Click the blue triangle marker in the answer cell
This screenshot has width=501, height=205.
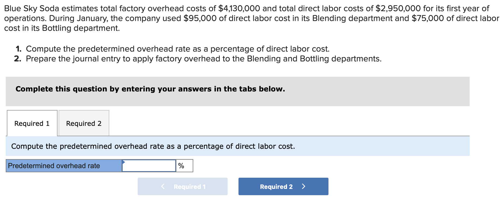(123, 162)
